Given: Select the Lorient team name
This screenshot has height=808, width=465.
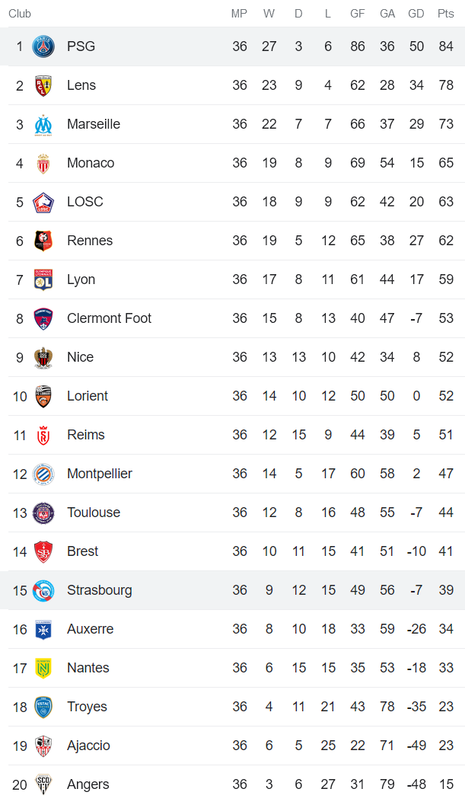Looking at the screenshot, I should coord(87,396).
